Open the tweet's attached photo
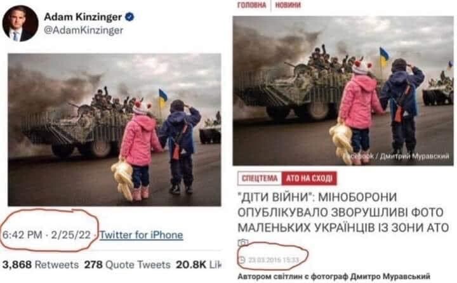Screen dimensions: 457x283 click(114, 129)
